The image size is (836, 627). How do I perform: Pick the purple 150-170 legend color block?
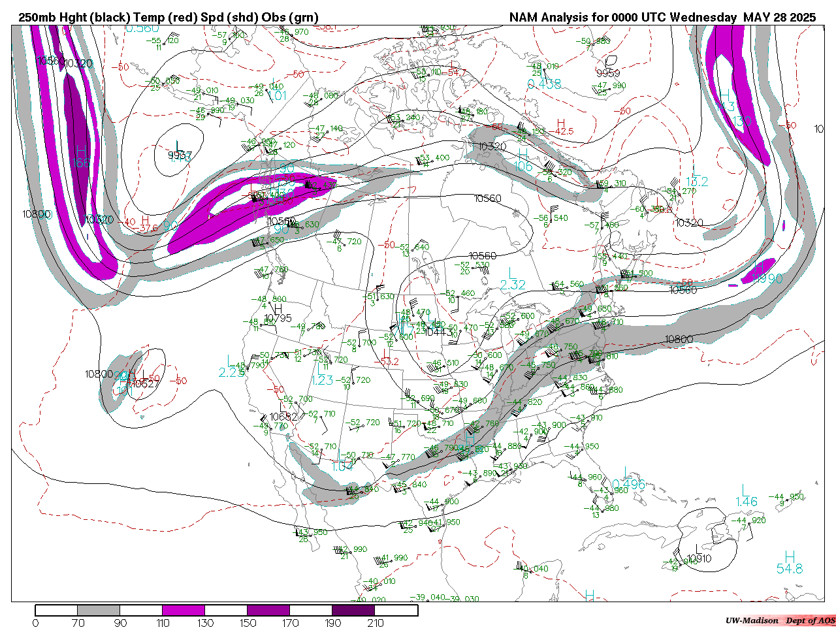(268, 610)
